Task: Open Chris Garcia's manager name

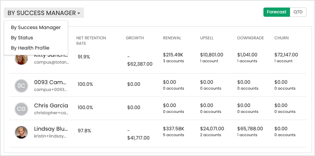Action: pos(51,105)
